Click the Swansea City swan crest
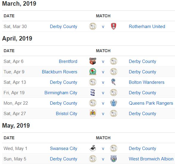 [93, 148]
